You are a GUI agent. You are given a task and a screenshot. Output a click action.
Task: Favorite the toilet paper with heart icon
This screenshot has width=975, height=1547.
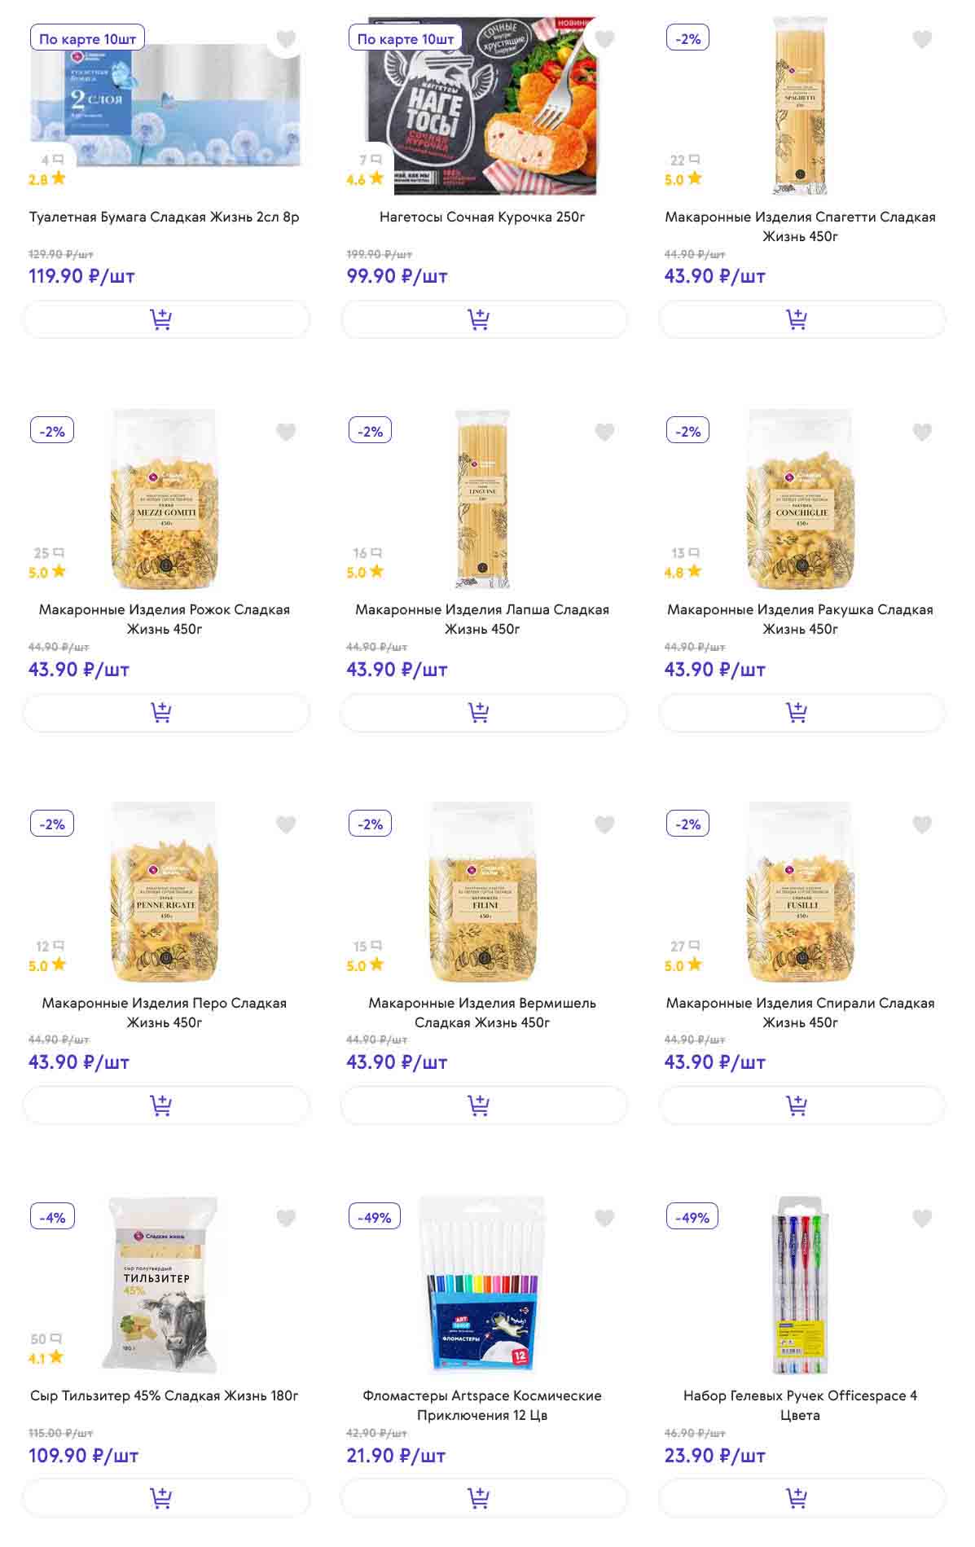286,39
